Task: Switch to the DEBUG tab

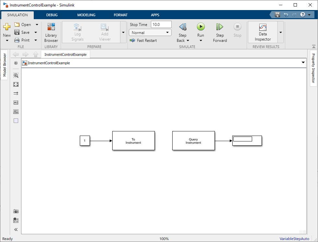Action: [x=52, y=15]
